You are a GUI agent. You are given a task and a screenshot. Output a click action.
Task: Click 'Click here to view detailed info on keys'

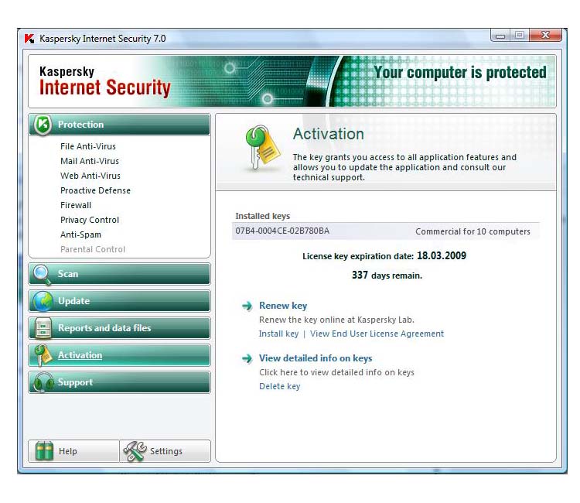(336, 372)
